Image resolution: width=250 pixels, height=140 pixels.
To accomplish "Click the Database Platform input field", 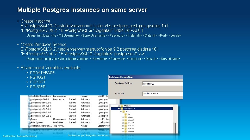I will pos(162,84).
